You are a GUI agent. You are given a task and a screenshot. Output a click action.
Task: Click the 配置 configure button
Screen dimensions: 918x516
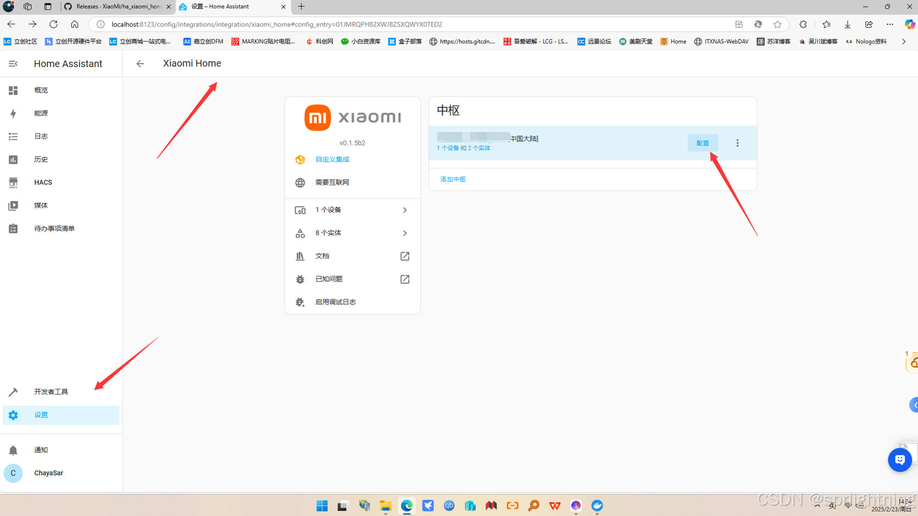702,143
